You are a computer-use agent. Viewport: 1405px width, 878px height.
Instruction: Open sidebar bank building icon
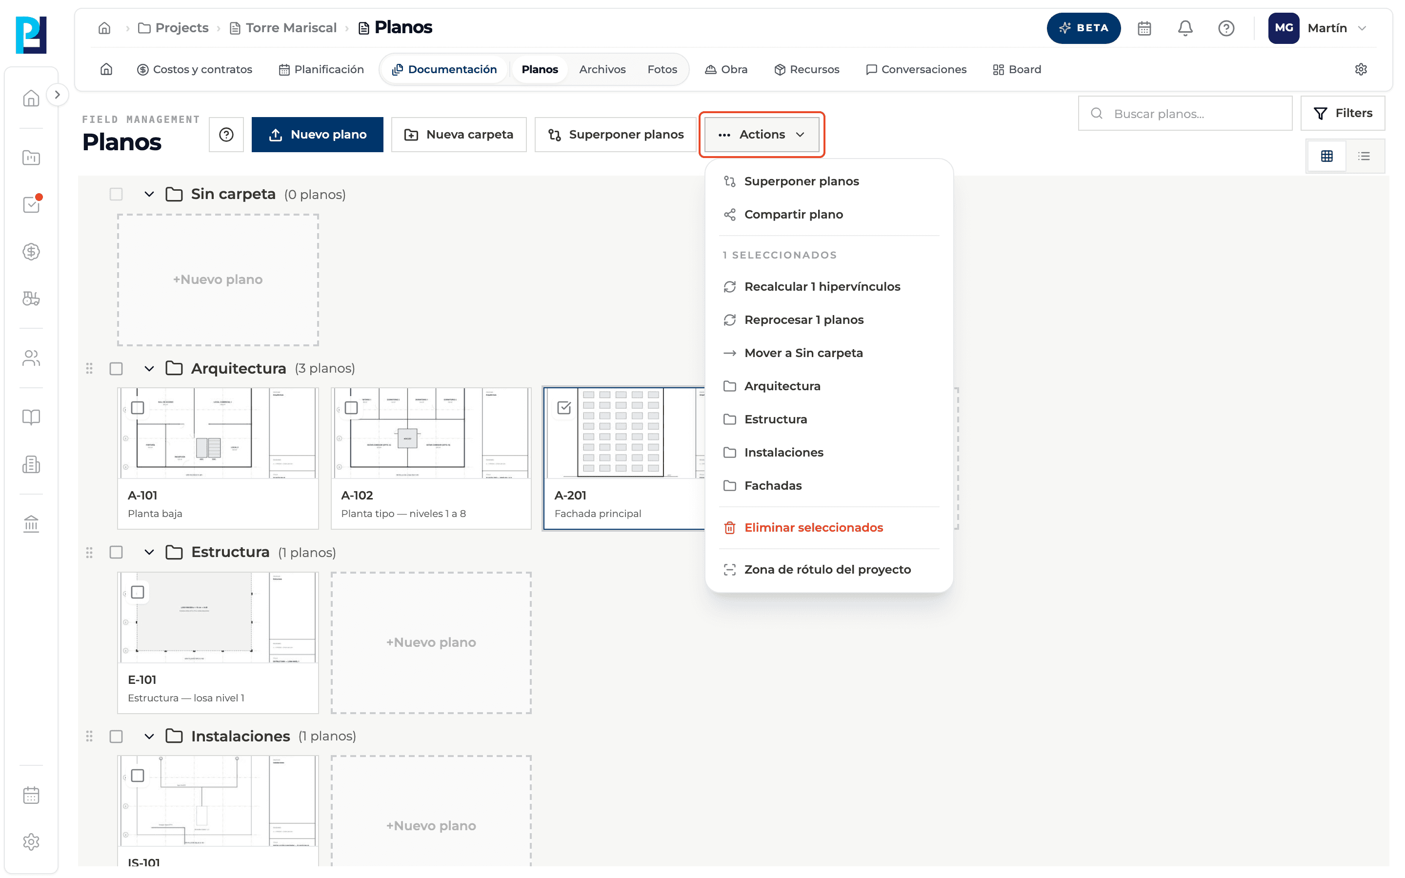31,524
